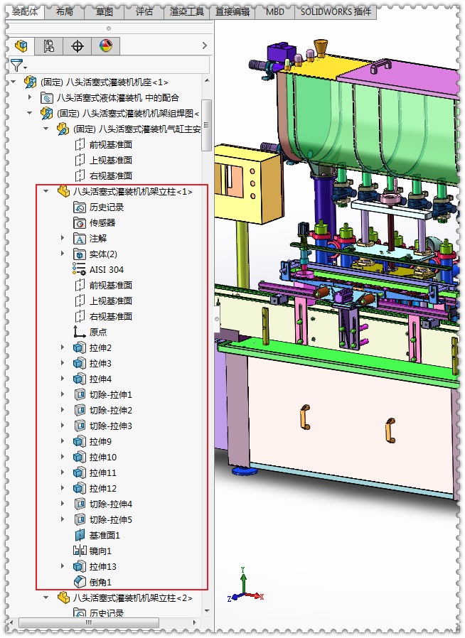
Task: Switch to the 草图 ribbon tab
Action: [x=104, y=12]
